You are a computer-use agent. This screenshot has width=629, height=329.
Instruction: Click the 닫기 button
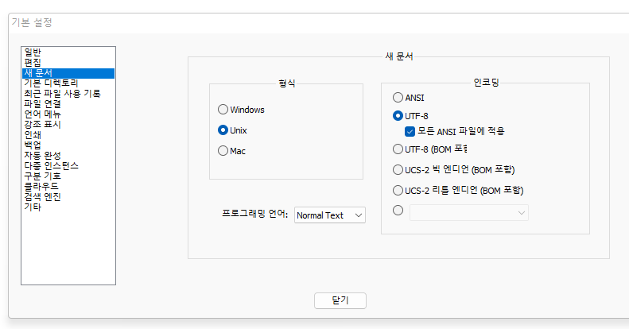[x=340, y=300]
